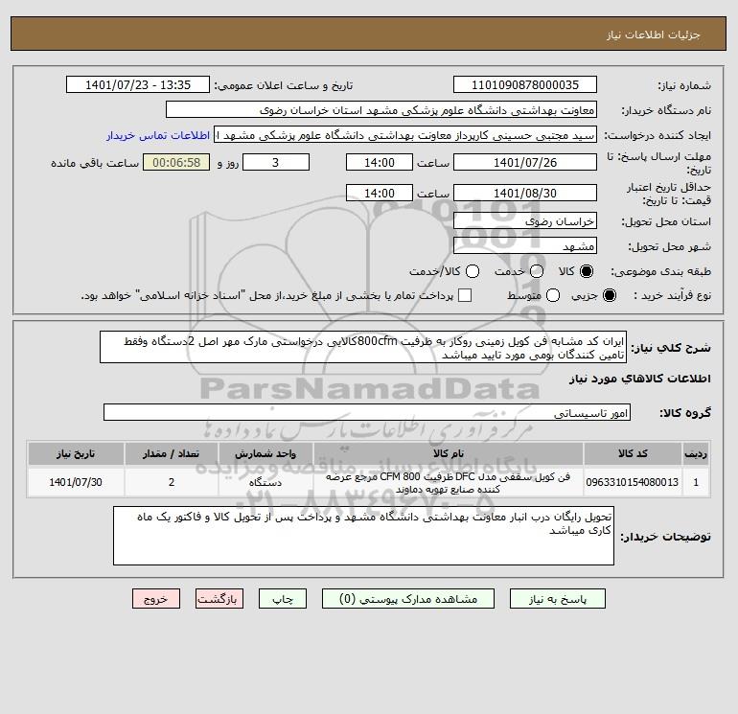Click the چاپ print button
This screenshot has height=714, width=738.
tap(283, 599)
